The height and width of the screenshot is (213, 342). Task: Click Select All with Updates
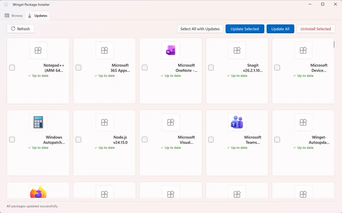pyautogui.click(x=200, y=29)
